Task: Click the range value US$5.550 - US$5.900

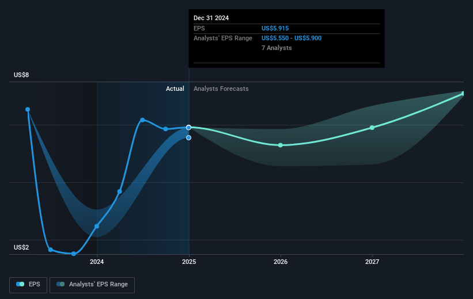Action: coord(292,39)
